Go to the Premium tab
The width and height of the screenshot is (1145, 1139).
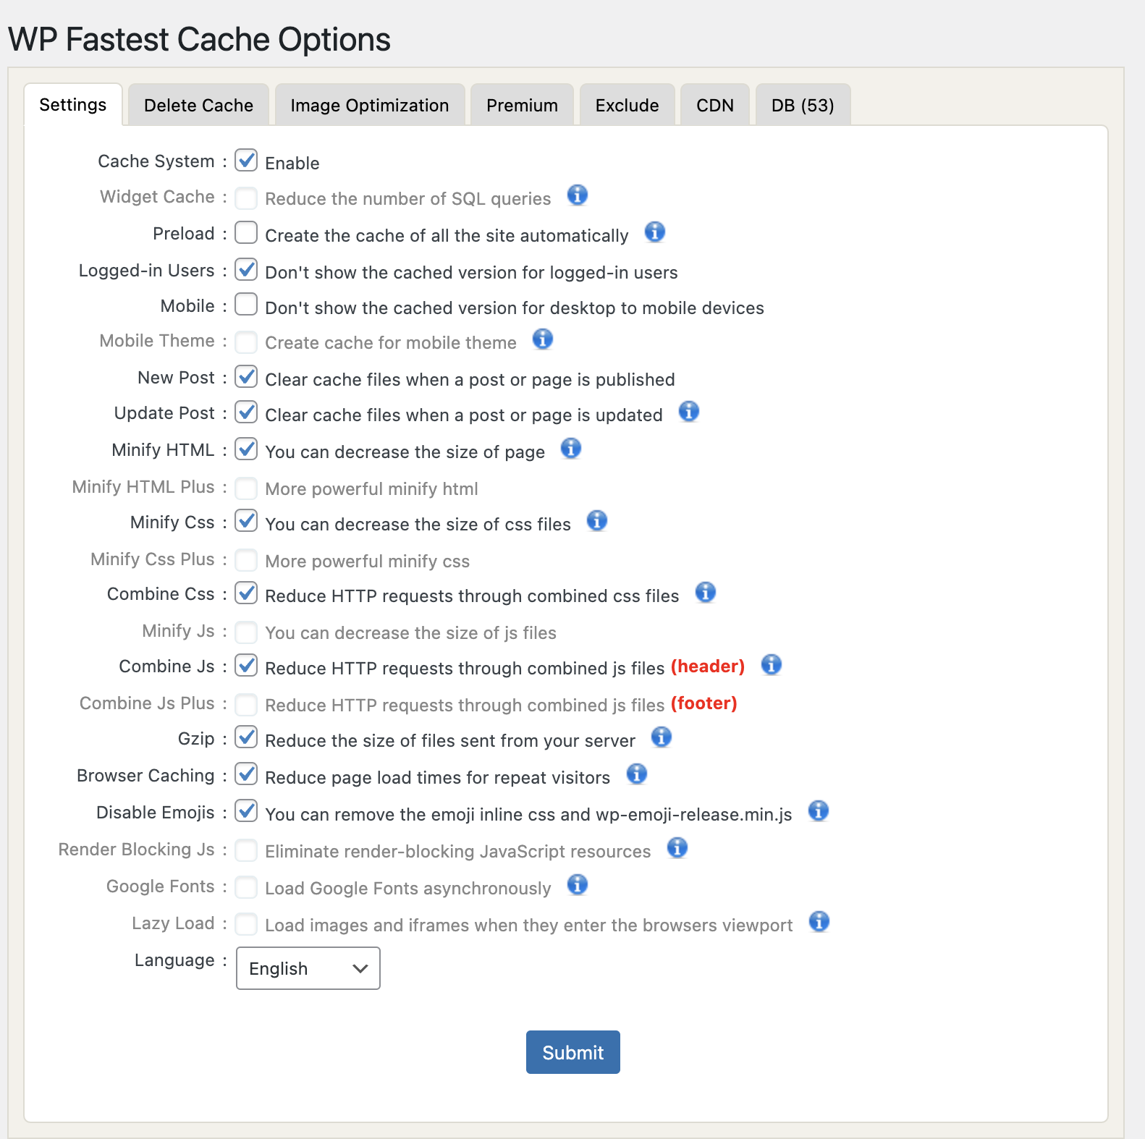pyautogui.click(x=523, y=106)
